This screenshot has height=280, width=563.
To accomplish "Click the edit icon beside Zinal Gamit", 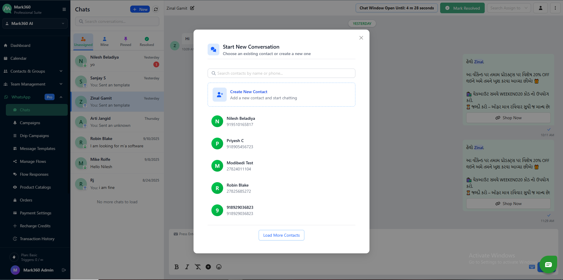I will tap(192, 8).
